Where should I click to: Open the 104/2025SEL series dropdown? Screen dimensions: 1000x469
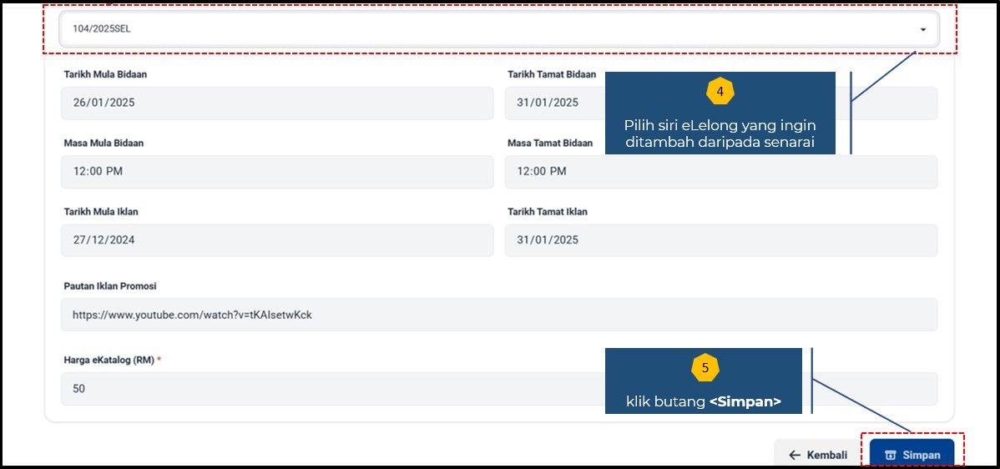click(498, 29)
